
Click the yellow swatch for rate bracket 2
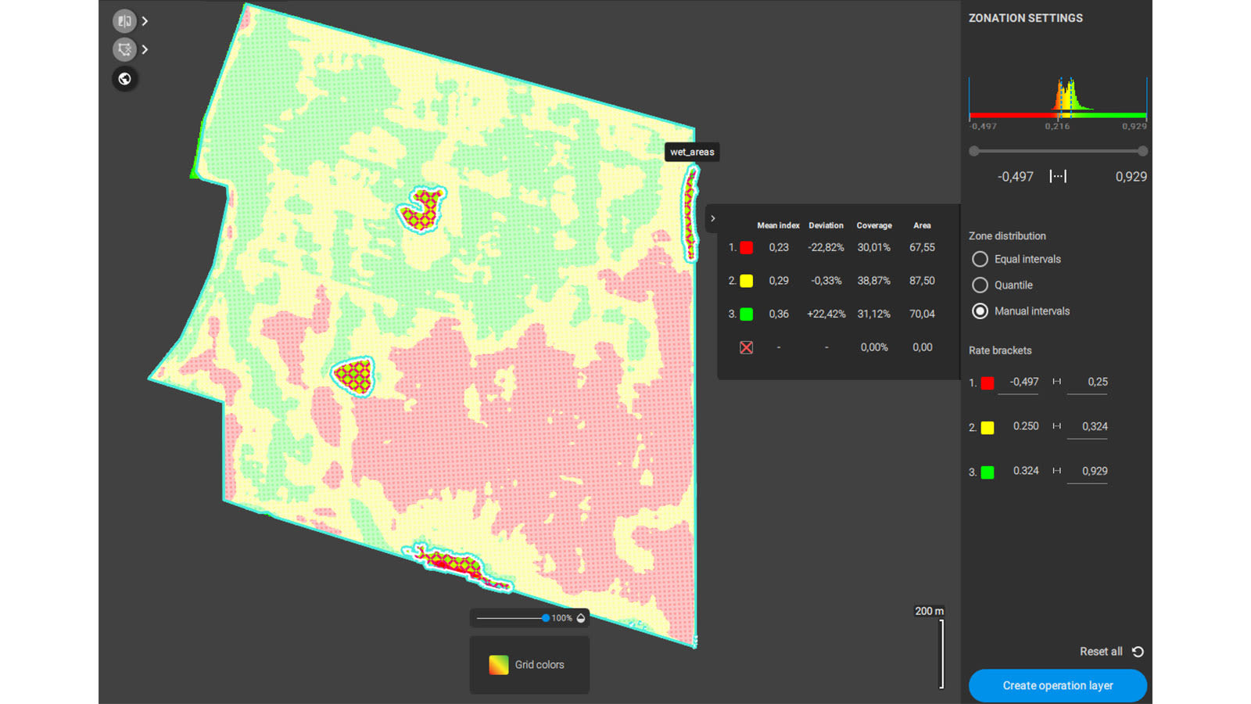click(987, 427)
